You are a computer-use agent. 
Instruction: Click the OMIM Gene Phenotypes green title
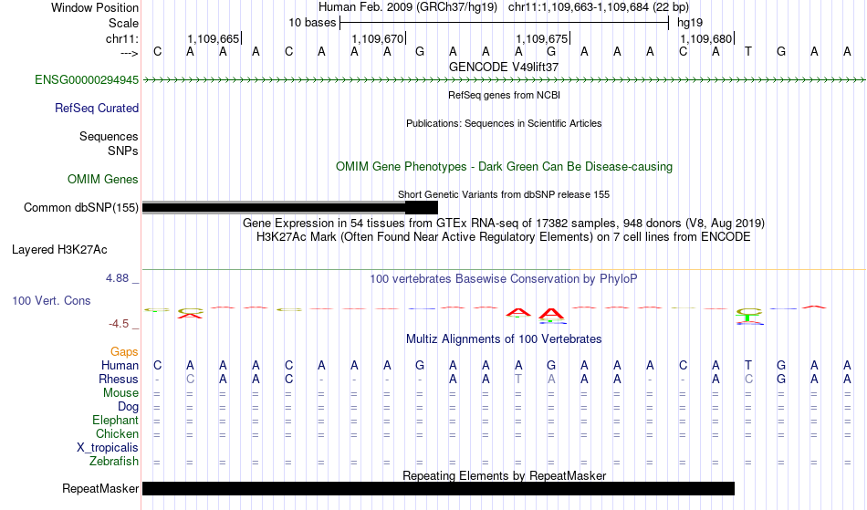[505, 167]
